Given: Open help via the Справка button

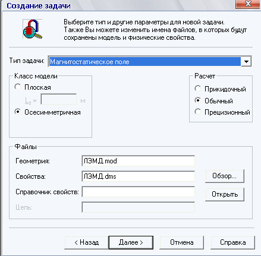Looking at the screenshot, I should 232,242.
